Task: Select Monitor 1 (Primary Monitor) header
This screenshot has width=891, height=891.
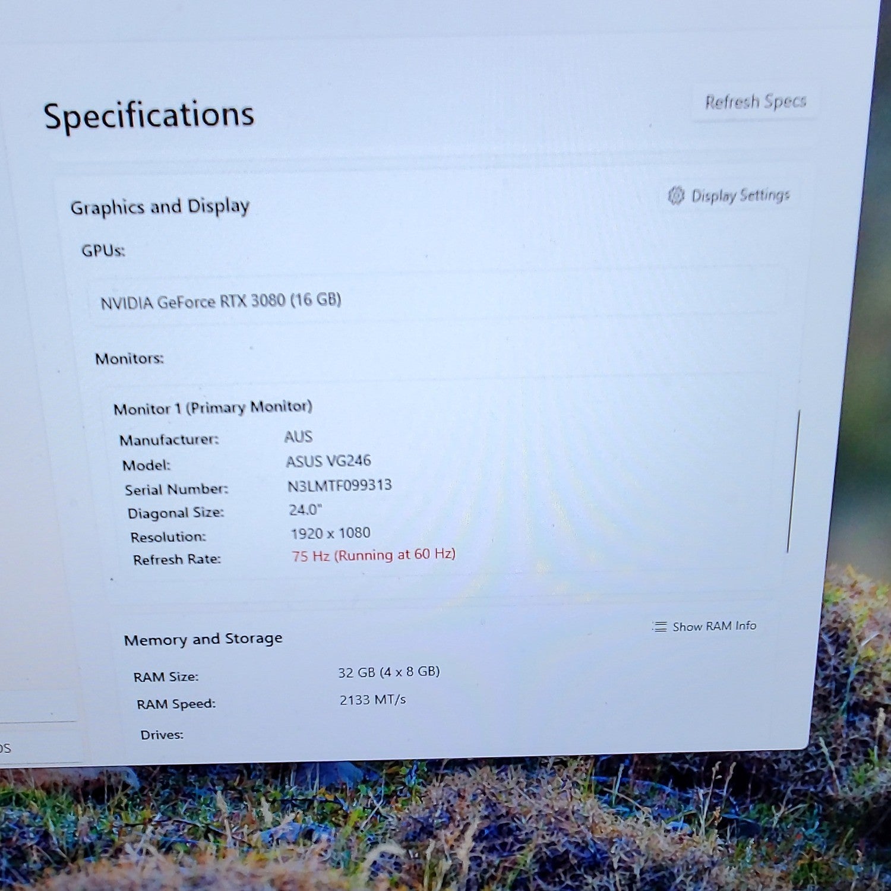Action: (x=213, y=407)
